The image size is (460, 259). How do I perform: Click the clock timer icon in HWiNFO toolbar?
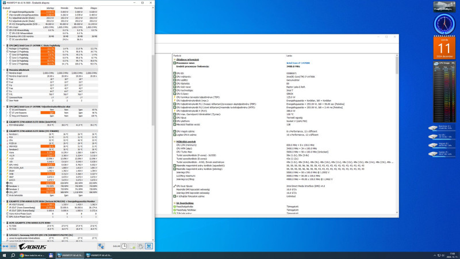(124, 246)
